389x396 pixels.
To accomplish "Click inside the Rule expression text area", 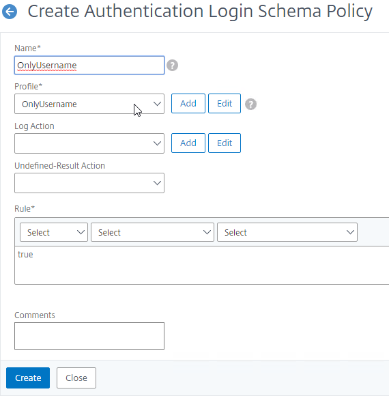I will coord(202,266).
